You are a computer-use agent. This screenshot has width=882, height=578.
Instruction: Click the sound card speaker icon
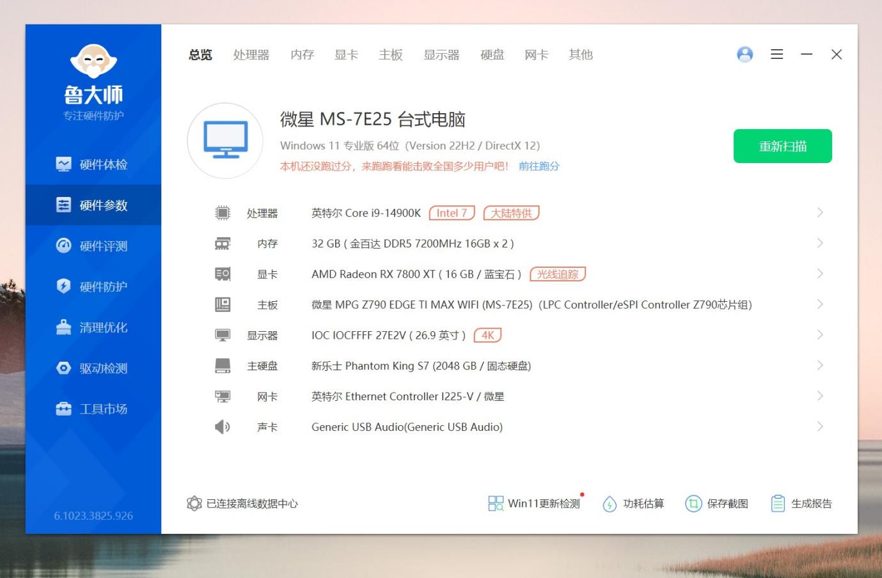coord(223,427)
